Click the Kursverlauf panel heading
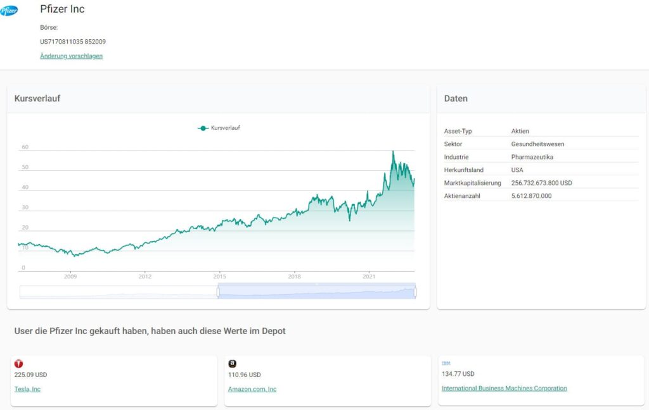This screenshot has height=410, width=649. click(x=37, y=98)
